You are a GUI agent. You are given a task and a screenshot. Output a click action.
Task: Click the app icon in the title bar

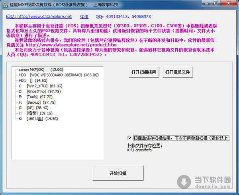(x=5, y=4)
